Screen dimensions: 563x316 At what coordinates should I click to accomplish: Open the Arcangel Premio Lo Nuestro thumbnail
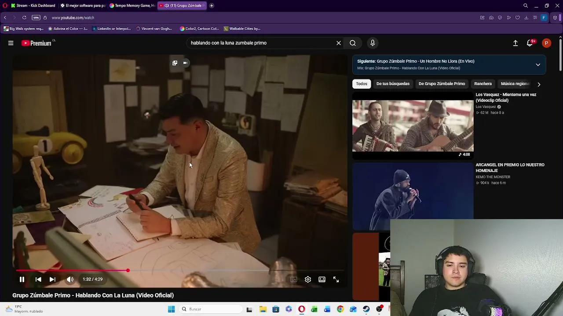point(413,196)
